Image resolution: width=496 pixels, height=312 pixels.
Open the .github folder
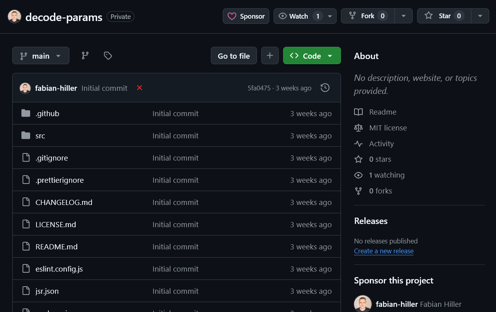click(47, 113)
